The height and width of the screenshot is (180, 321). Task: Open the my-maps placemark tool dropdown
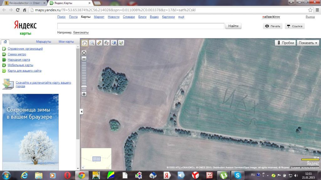tap(114, 43)
